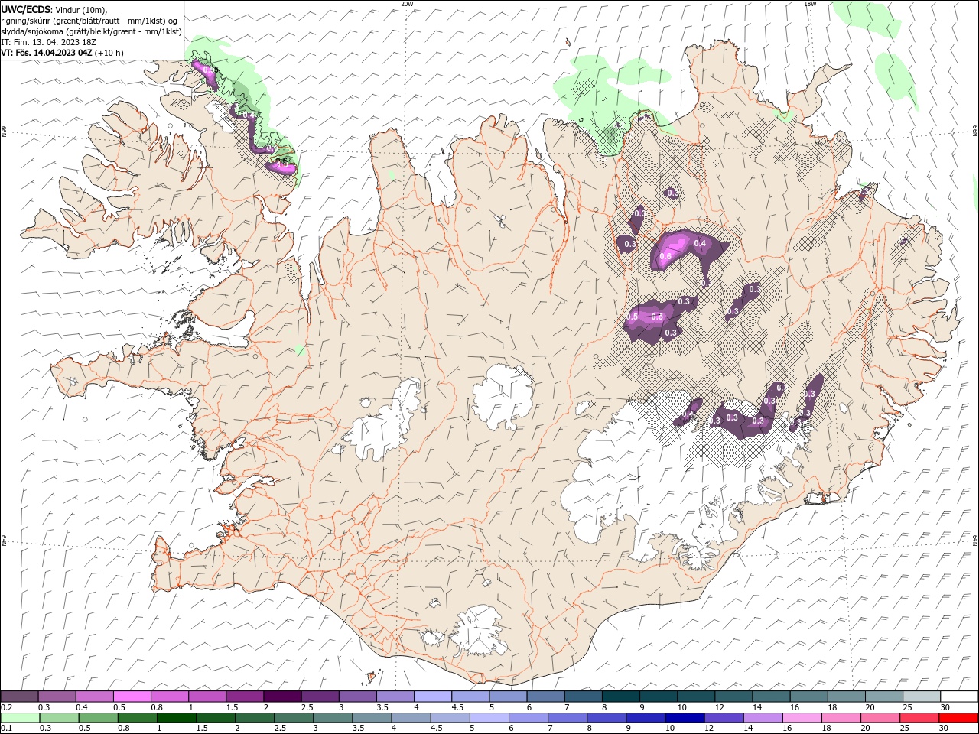Select darkest green lower swatch between 1 and 1.5
This screenshot has height=734, width=979.
[176, 718]
